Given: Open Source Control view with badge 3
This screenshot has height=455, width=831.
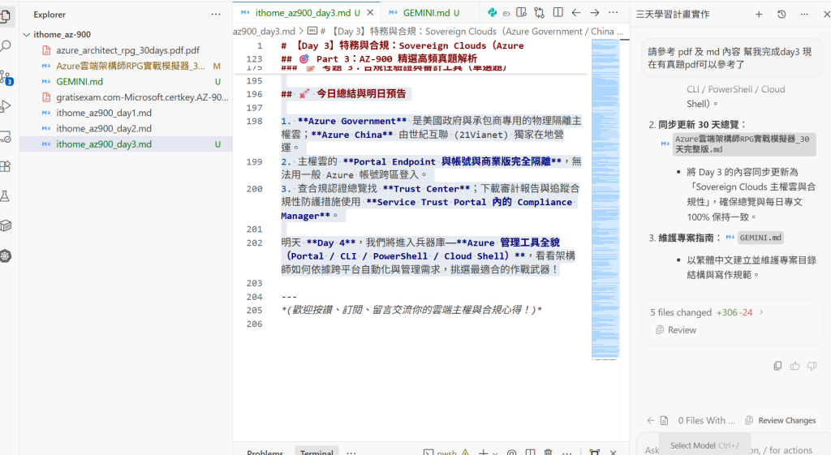Looking at the screenshot, I should (x=6, y=77).
